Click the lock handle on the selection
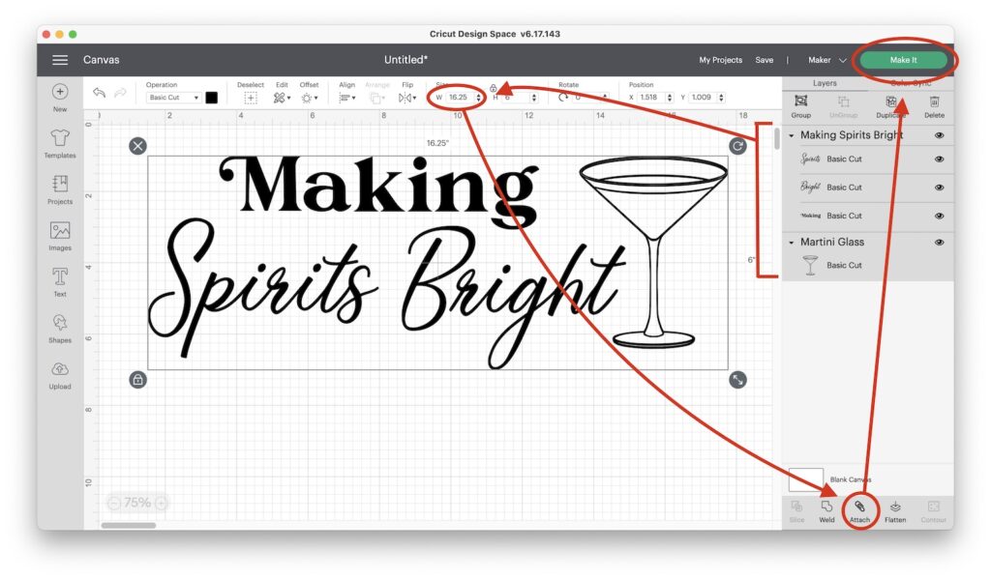 tap(137, 380)
